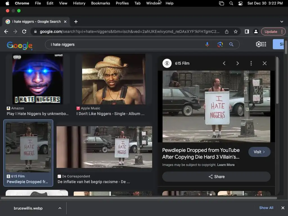Screen dimensions: 288x216
Task: Open the Google apps grid
Action: coord(264,44)
